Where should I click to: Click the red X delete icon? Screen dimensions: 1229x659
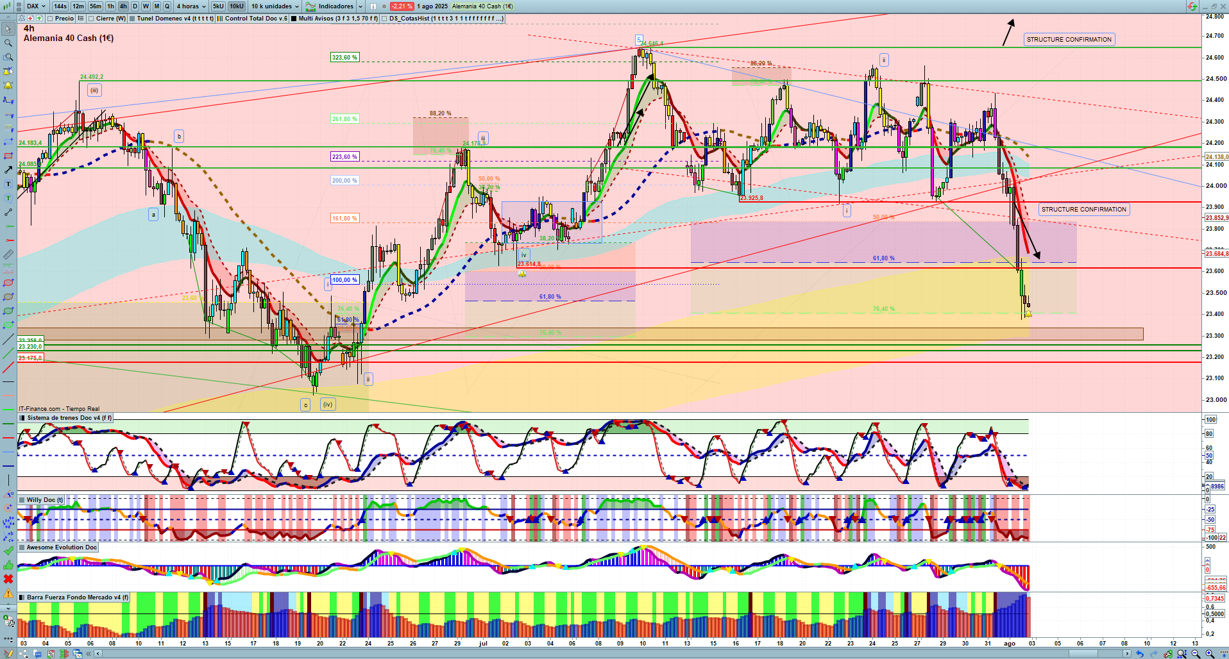[x=8, y=579]
